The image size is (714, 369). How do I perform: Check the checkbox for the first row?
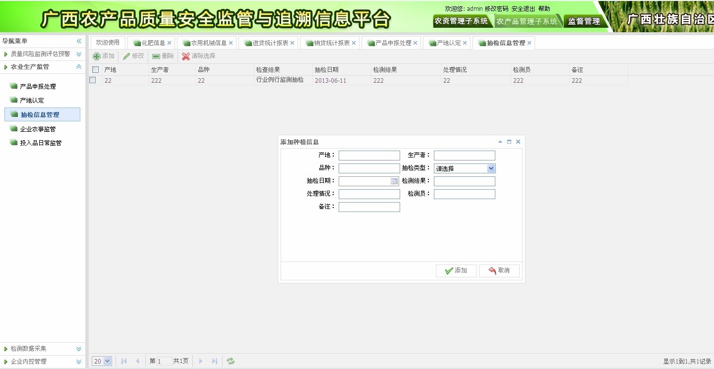point(93,80)
